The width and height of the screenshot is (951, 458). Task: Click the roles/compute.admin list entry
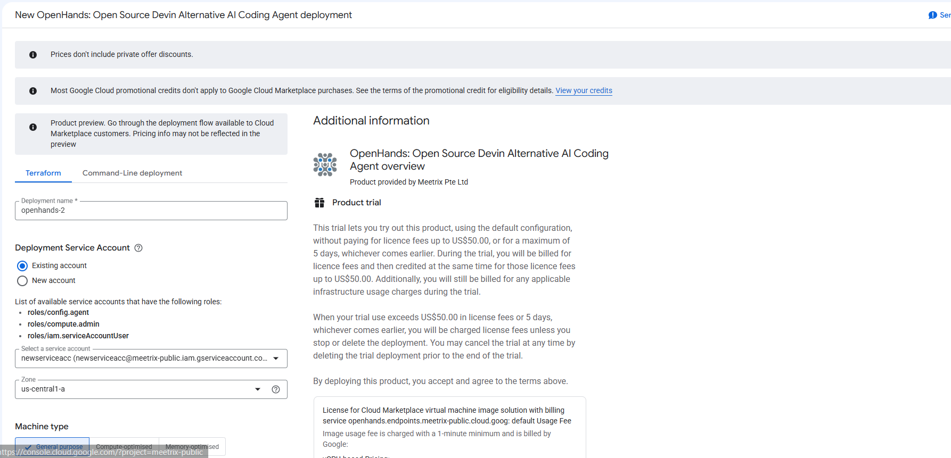click(x=63, y=324)
